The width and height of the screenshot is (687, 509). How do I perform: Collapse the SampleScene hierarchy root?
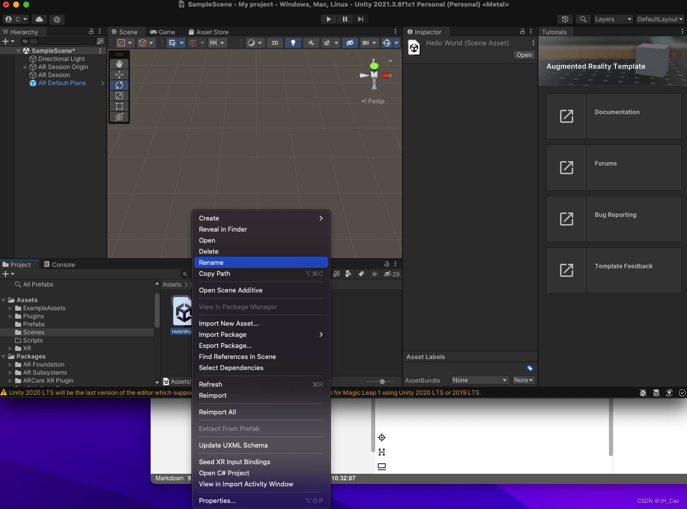coord(19,51)
